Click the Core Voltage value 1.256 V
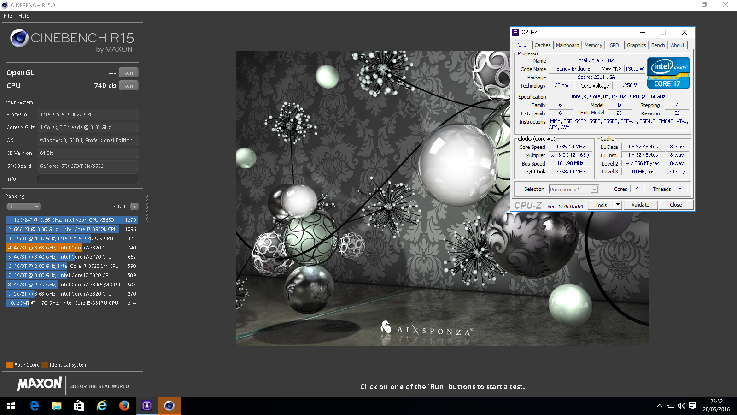The height and width of the screenshot is (415, 737). tap(628, 85)
